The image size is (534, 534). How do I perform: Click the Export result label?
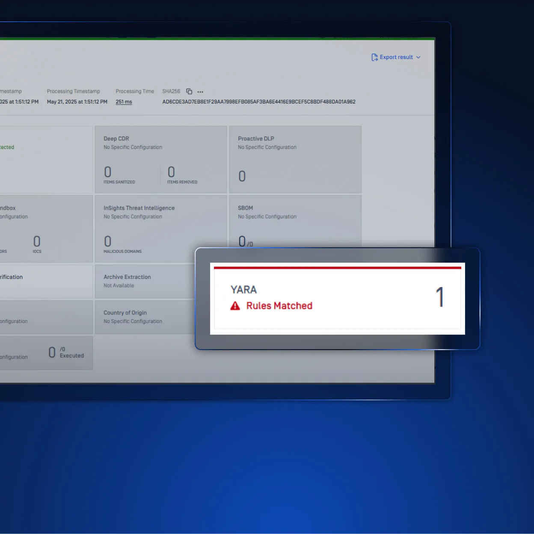pyautogui.click(x=396, y=57)
